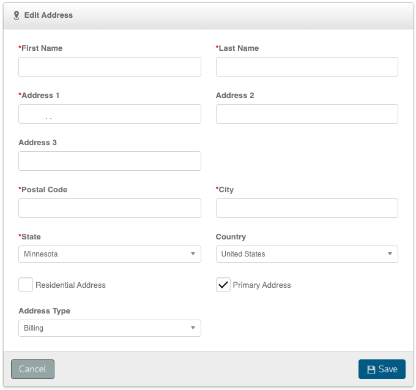Focus the First Name input field
Image resolution: width=416 pixels, height=390 pixels.
(110, 67)
